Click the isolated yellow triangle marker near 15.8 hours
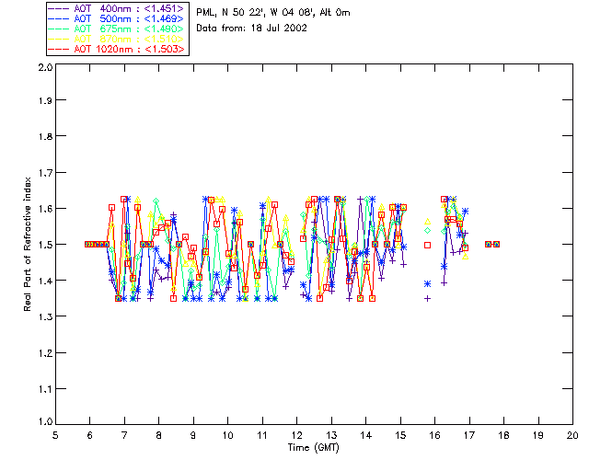The height and width of the screenshot is (471, 589). (427, 222)
